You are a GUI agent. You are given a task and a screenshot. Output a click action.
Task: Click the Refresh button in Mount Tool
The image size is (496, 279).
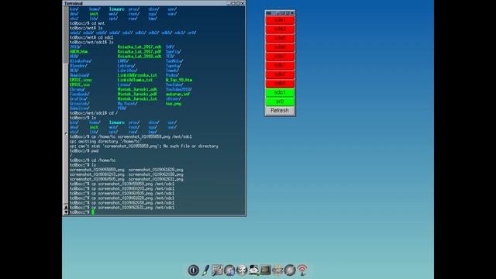click(x=280, y=111)
